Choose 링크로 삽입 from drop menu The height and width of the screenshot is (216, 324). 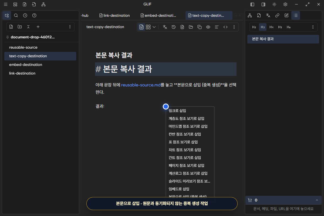pos(190,111)
